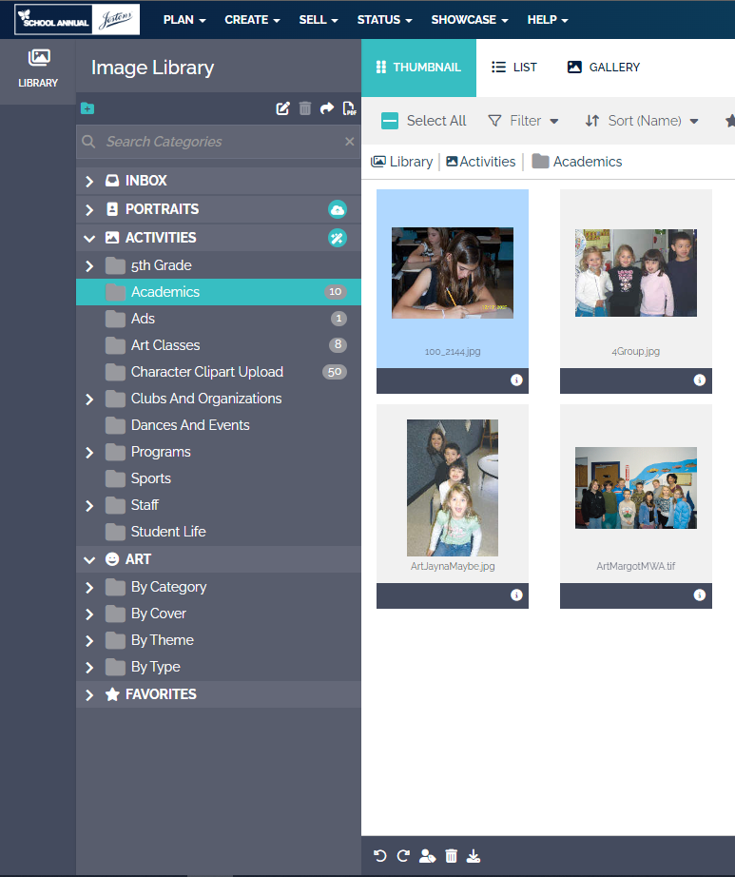The height and width of the screenshot is (877, 735).
Task: Expand the By Type folder
Action: tap(89, 667)
